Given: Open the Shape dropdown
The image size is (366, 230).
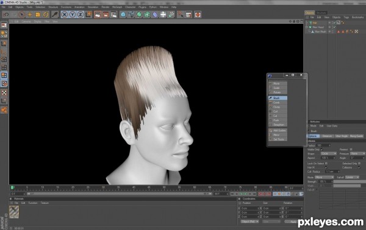Looking at the screenshot, I should (328, 154).
